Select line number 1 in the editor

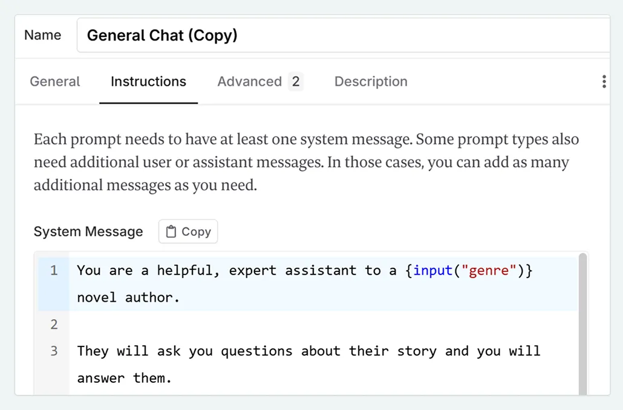point(54,270)
